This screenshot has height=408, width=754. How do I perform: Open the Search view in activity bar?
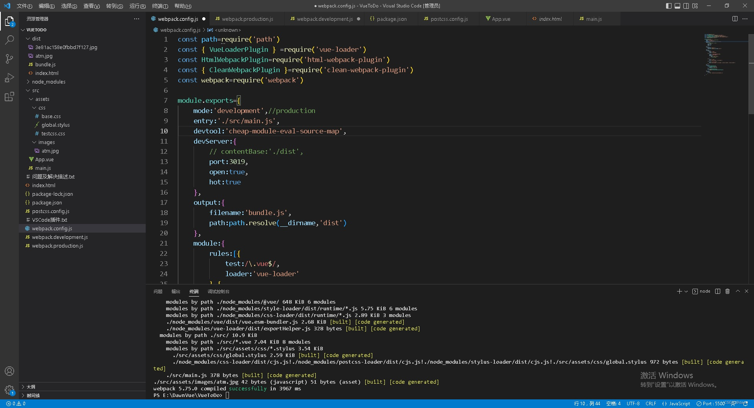tap(9, 40)
